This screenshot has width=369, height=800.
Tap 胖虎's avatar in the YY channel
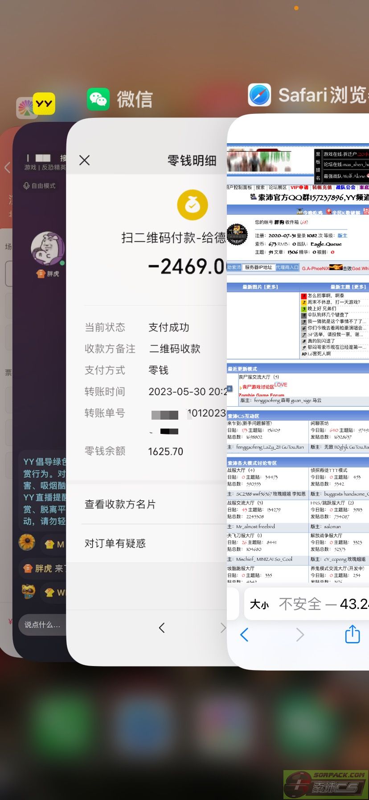click(x=47, y=248)
